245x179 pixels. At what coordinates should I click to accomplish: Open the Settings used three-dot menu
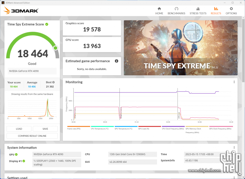(x=234, y=177)
